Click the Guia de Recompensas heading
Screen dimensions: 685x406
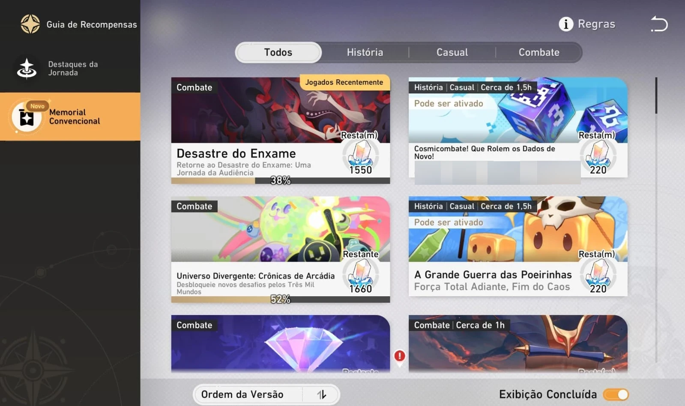click(x=92, y=24)
